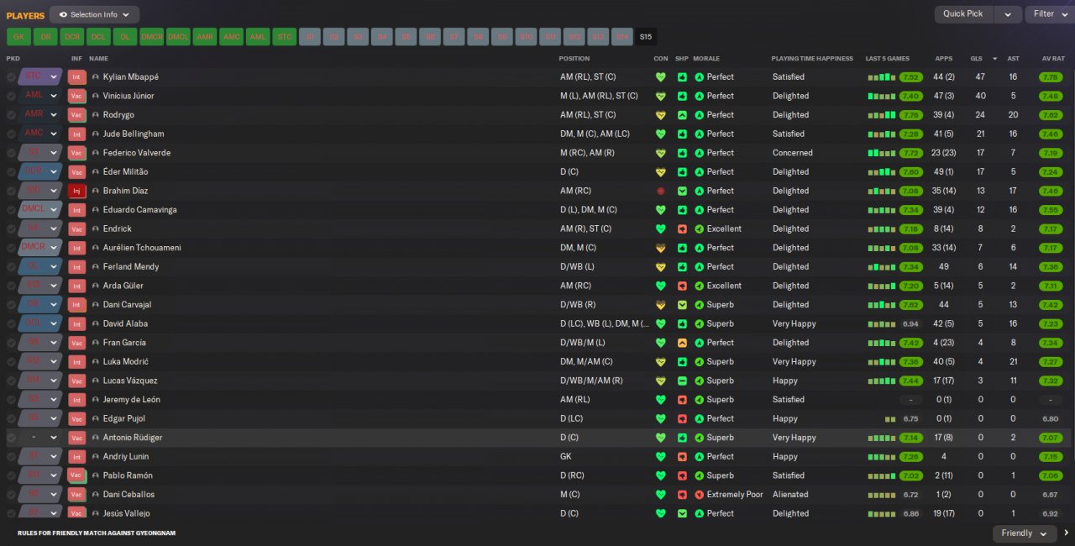The image size is (1075, 546).
Task: Open Kylian Mbappé's player profile
Action: pyautogui.click(x=130, y=76)
